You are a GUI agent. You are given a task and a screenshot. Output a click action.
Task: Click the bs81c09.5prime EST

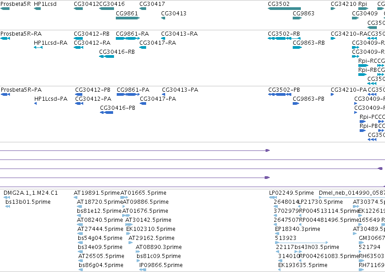point(138,261)
